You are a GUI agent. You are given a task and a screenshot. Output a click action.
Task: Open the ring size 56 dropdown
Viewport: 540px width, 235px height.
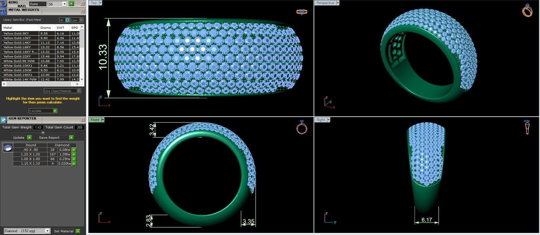pyautogui.click(x=65, y=4)
